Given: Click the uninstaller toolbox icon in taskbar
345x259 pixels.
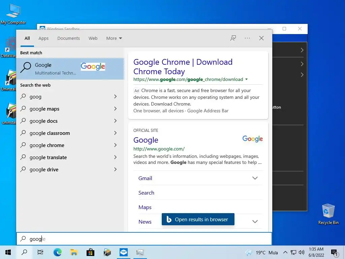Looking at the screenshot, I should [107, 252].
